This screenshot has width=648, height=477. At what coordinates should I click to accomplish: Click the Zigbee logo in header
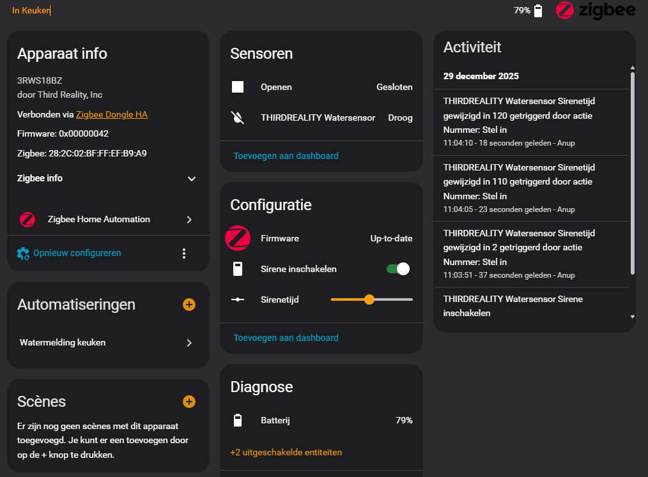coord(595,10)
